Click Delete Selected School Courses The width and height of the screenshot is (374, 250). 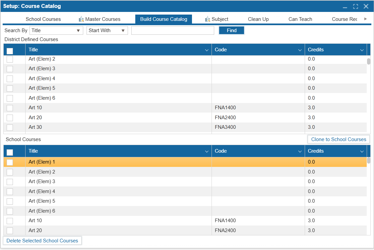42,241
